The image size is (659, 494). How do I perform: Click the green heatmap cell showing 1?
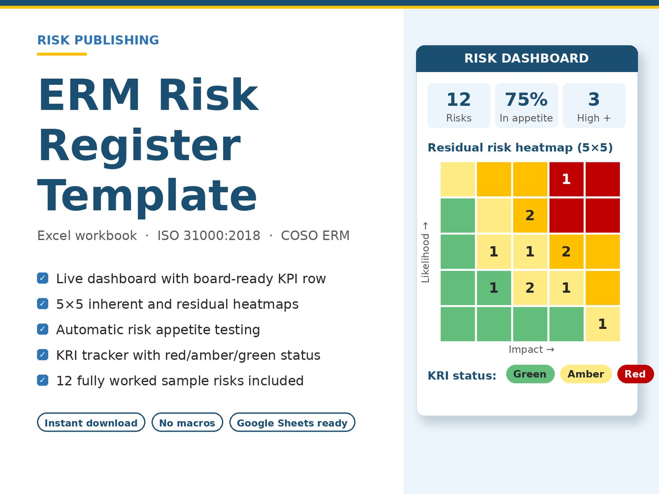tap(494, 288)
